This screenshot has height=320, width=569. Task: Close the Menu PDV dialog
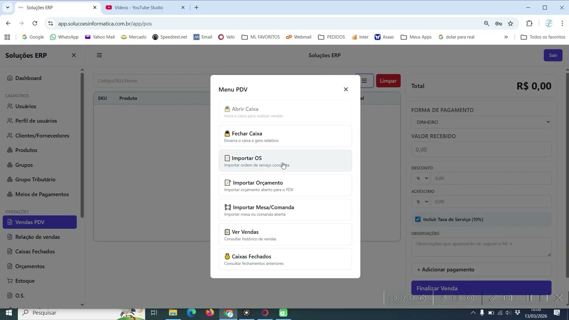click(346, 89)
